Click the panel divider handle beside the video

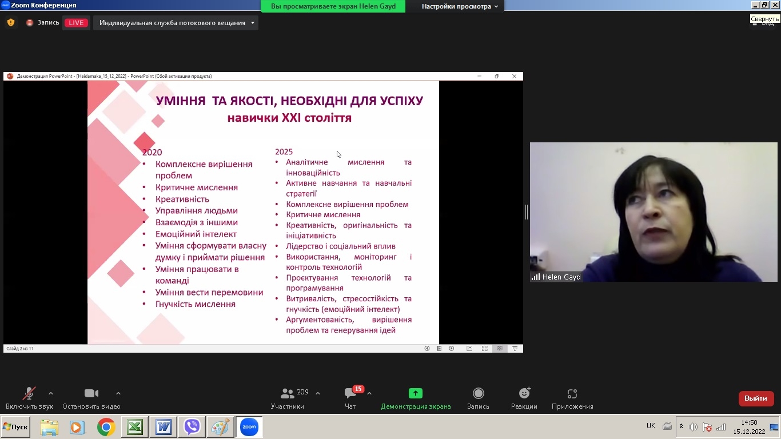(527, 212)
